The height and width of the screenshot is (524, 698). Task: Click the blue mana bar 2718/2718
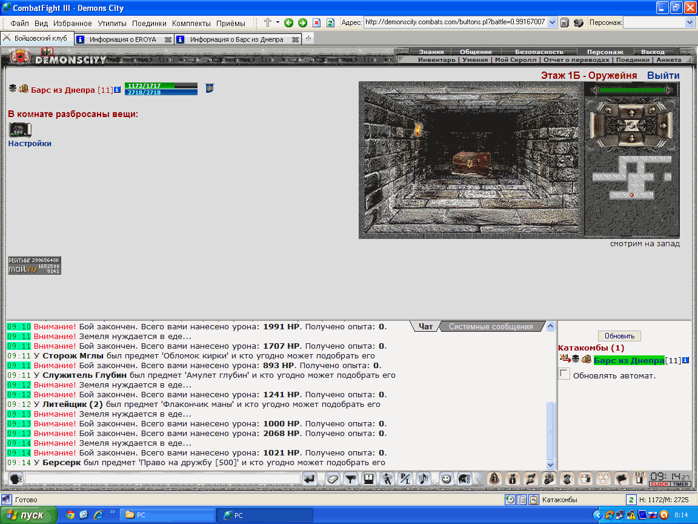click(x=161, y=92)
